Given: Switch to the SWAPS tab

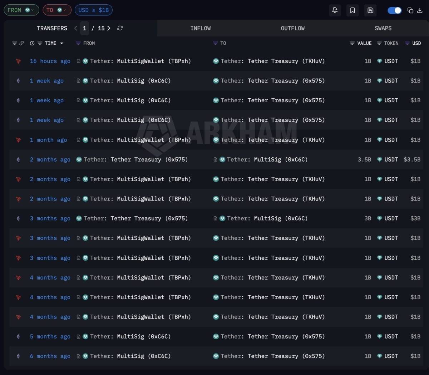Looking at the screenshot, I should click(x=383, y=28).
